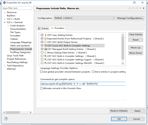148x125 pixels.
Task: Click the tree horizontal scrollbar thumb
Action: pyautogui.click(x=13, y=112)
